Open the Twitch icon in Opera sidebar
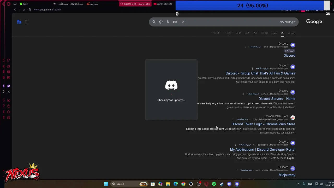The width and height of the screenshot is (334, 188). (x=9, y=86)
